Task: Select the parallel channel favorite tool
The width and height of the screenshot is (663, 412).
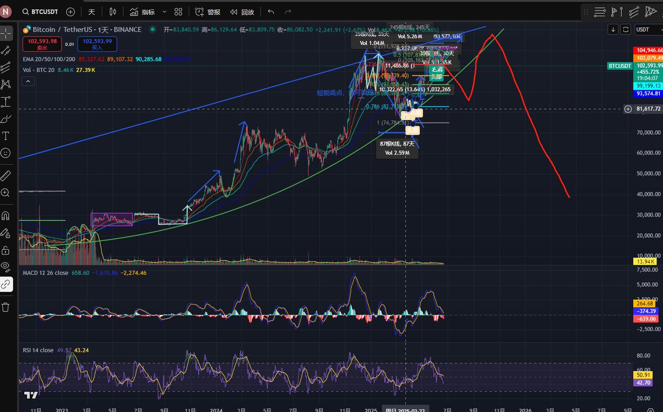Action: point(634,11)
